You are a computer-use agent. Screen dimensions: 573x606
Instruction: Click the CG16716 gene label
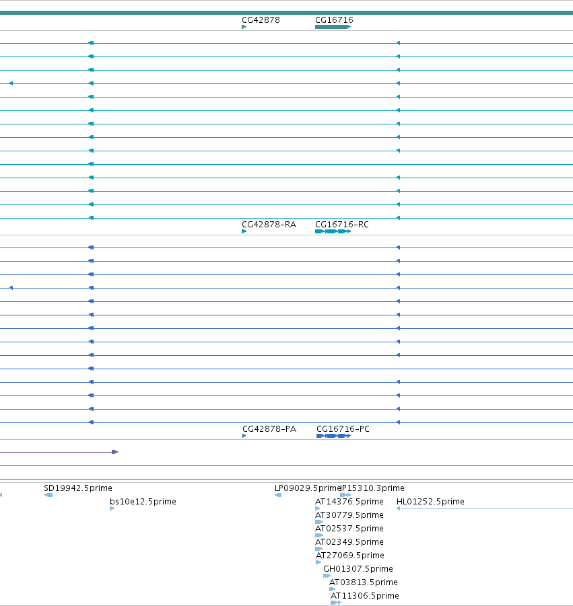(x=334, y=20)
